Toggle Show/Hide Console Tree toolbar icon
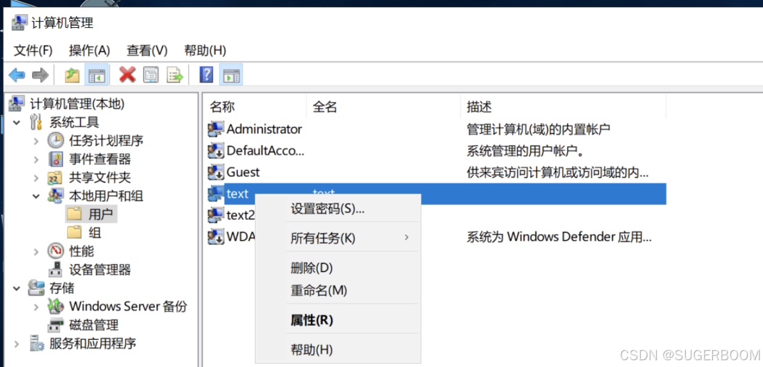Screen dimensions: 763x367 (x=97, y=76)
